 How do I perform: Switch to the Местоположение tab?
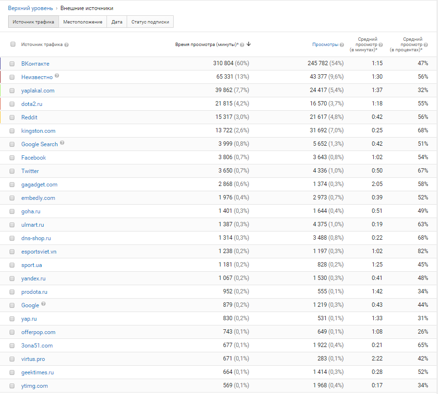click(83, 22)
